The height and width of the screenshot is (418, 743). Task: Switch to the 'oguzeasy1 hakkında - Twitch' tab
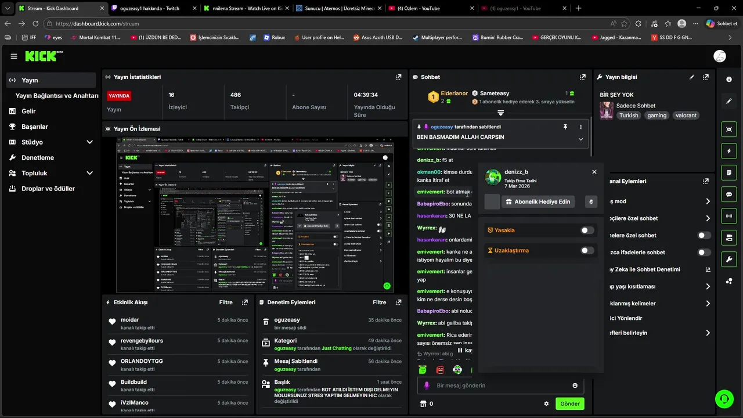coord(153,8)
